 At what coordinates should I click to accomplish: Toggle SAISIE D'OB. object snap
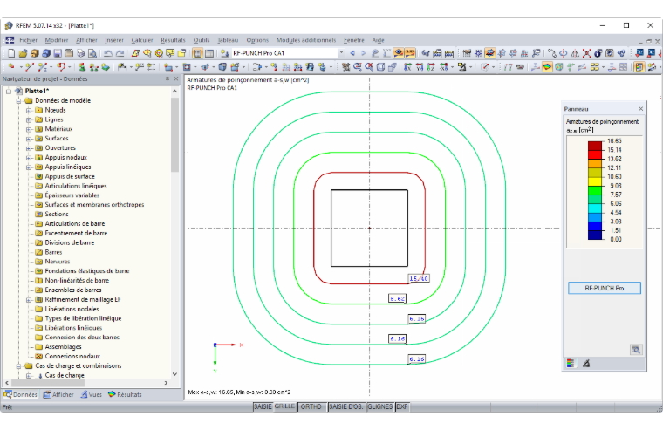[346, 406]
